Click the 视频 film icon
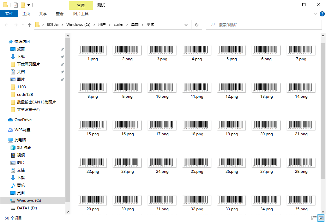 click(x=13, y=155)
